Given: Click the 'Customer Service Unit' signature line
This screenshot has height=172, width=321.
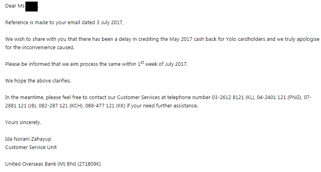Looking at the screenshot, I should click(31, 147).
